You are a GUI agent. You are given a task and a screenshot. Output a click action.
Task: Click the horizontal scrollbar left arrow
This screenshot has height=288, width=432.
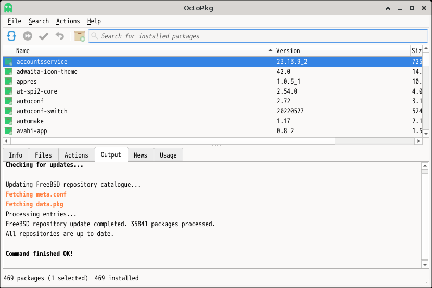click(x=6, y=141)
